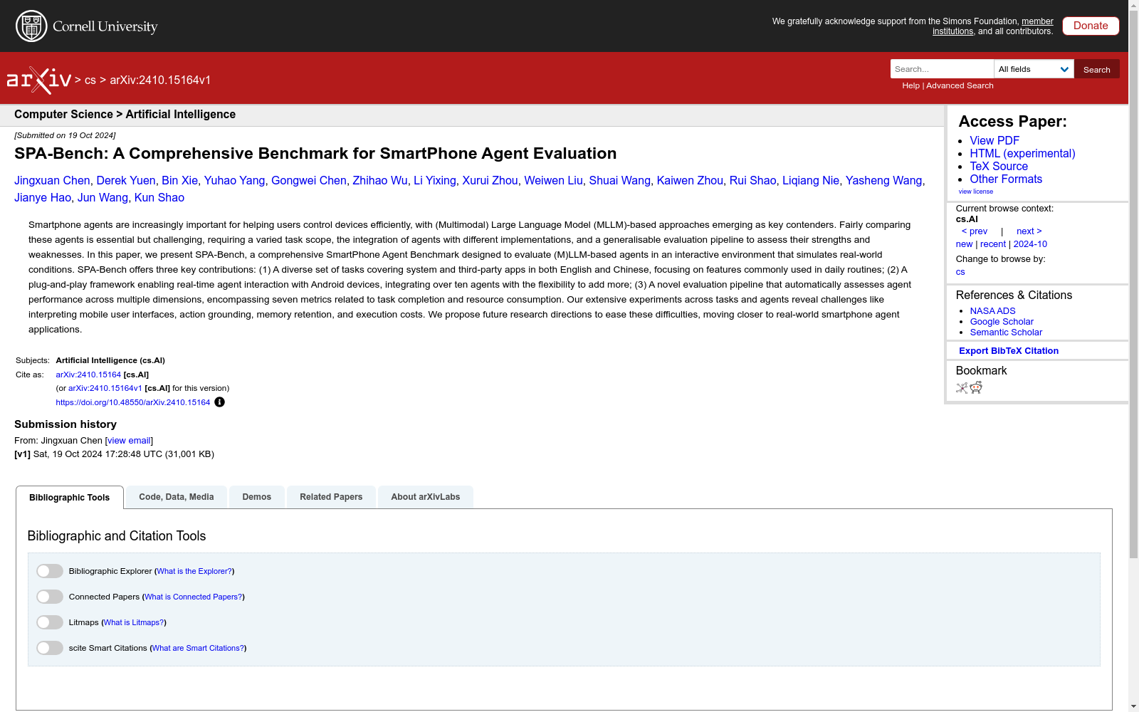Click the view license link

(x=976, y=192)
